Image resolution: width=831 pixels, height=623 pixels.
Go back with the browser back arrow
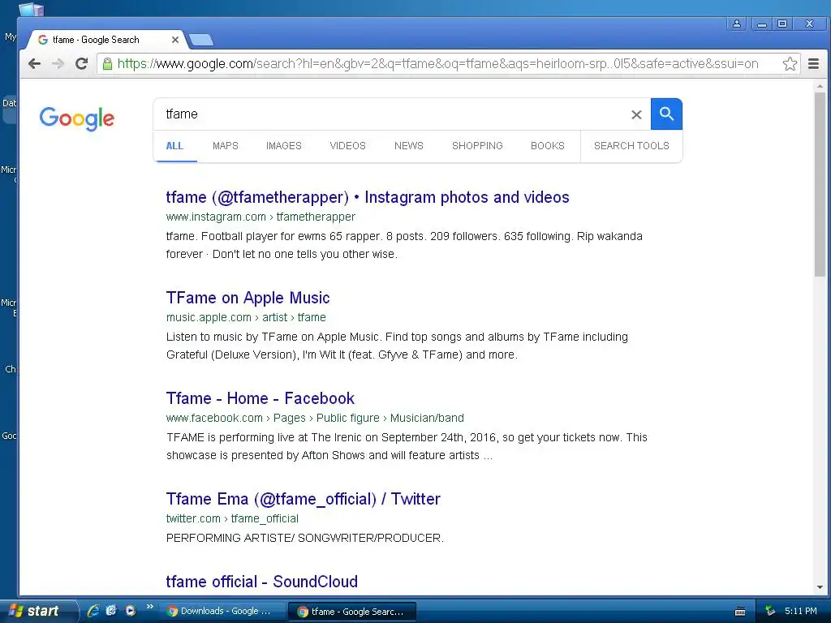34,64
